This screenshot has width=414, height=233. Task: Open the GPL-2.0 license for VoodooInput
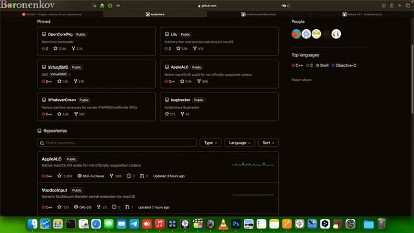pyautogui.click(x=83, y=207)
